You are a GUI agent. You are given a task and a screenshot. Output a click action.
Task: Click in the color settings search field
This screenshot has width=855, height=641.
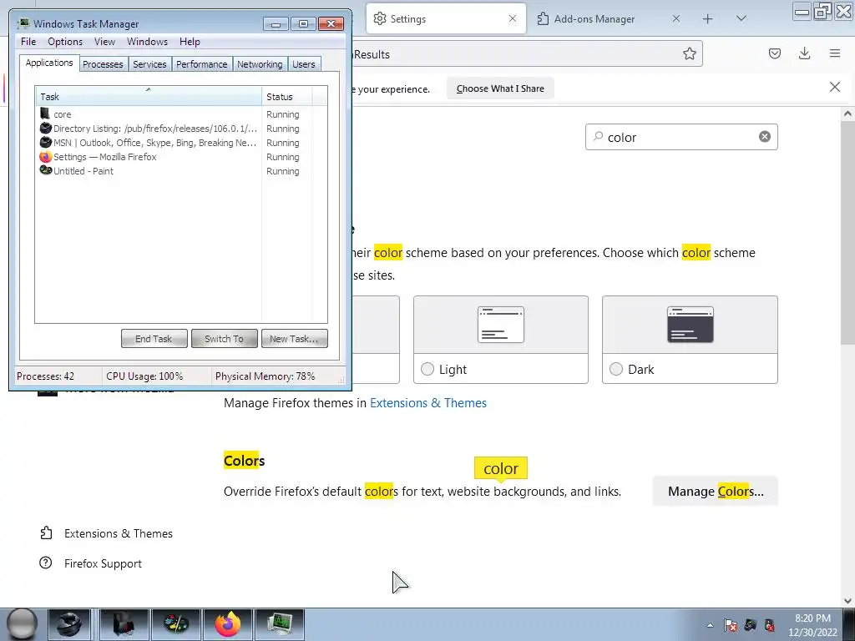click(680, 137)
